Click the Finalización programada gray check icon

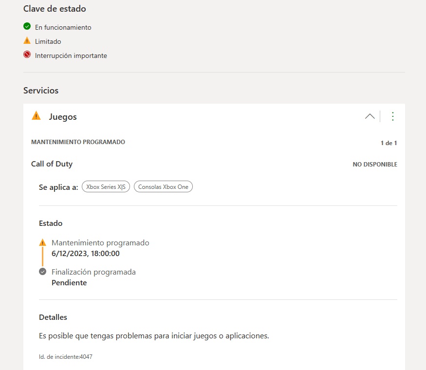(42, 272)
